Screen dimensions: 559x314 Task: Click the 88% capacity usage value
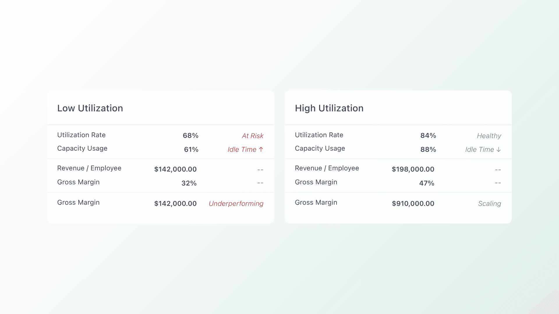(x=428, y=149)
